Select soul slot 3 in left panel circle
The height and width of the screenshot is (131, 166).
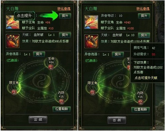[x=14, y=92]
